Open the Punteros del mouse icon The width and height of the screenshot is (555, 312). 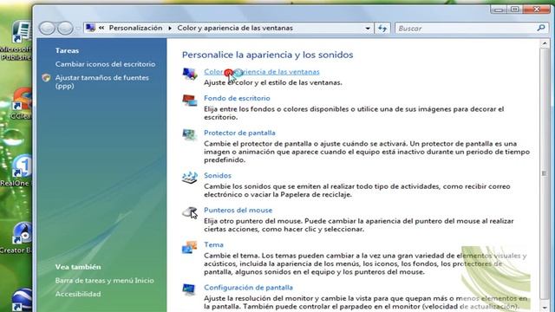click(190, 212)
